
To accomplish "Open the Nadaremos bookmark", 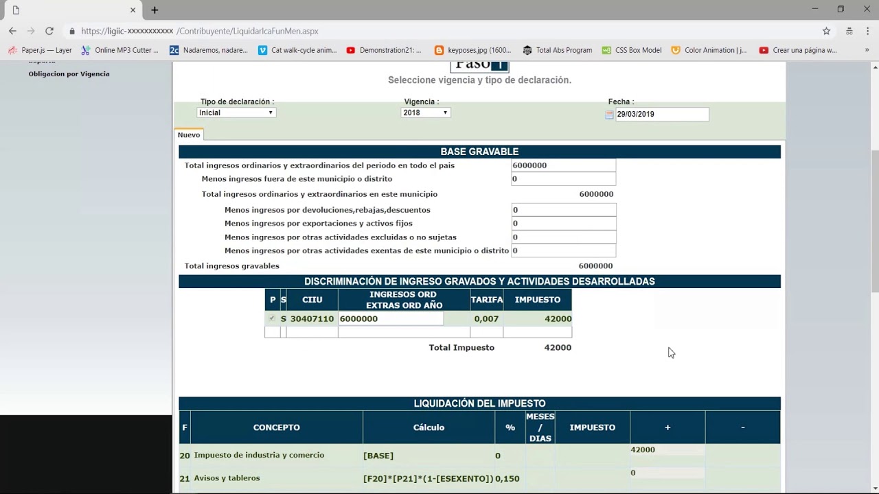I will (x=209, y=50).
